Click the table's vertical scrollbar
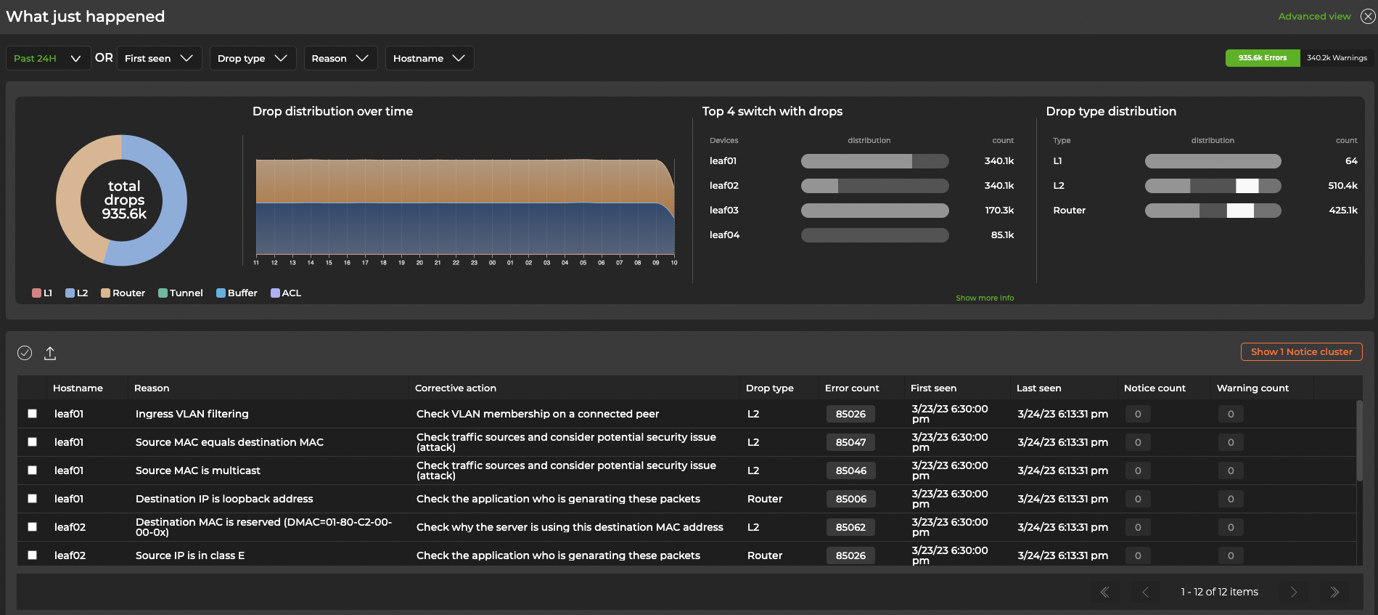The image size is (1378, 615). coord(1359,441)
